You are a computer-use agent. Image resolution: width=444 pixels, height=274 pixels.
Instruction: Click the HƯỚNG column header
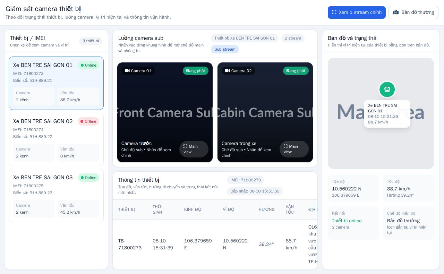coord(267,209)
